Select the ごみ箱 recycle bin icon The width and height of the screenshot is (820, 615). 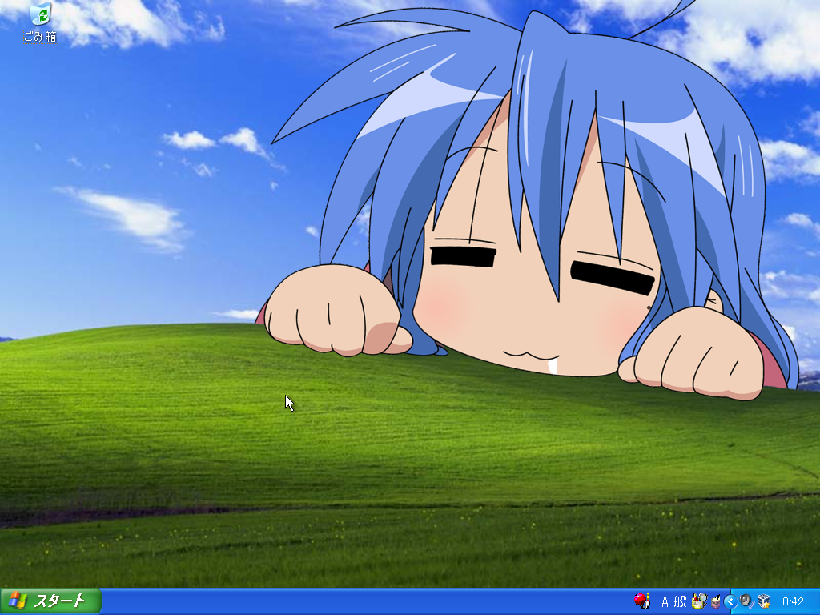click(x=39, y=14)
